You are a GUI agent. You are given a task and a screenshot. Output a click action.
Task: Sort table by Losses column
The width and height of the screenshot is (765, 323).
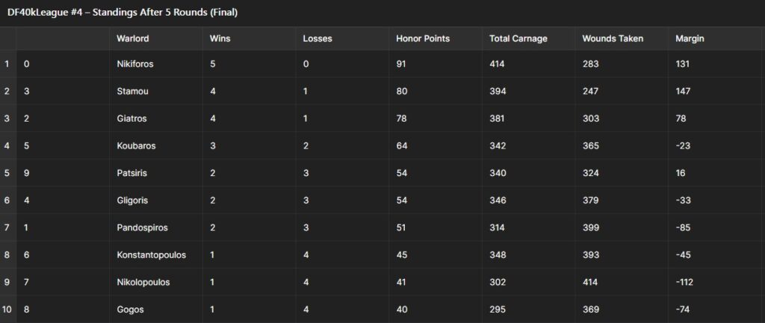tap(318, 39)
